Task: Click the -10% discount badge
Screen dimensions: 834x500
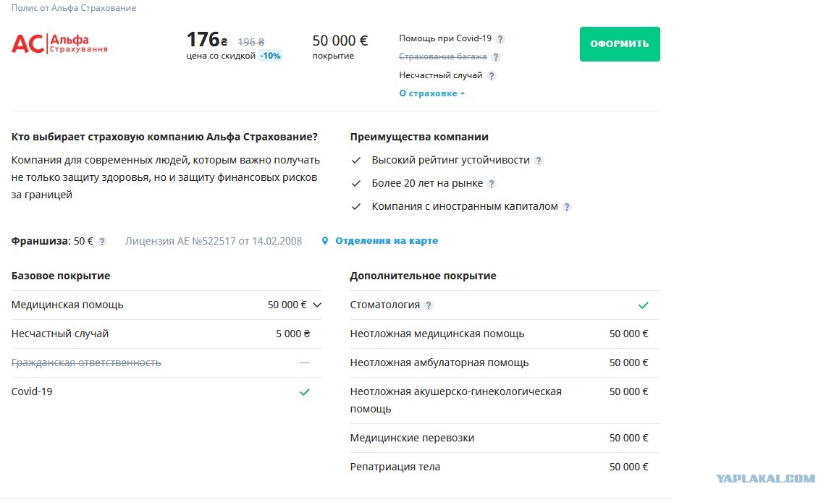Action: pos(270,56)
